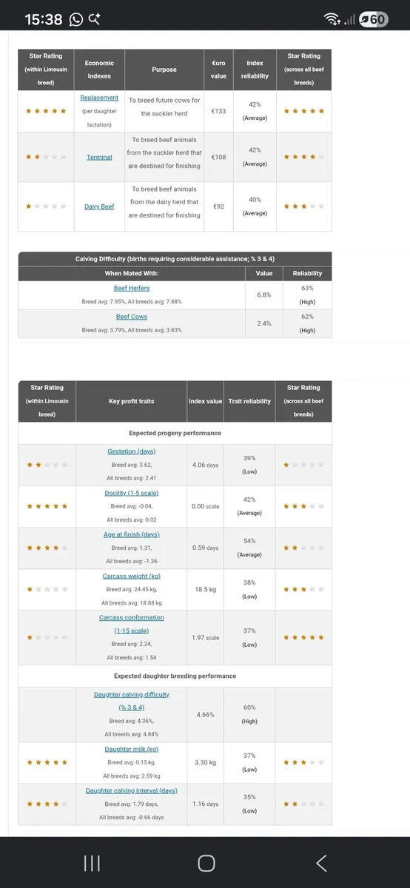Open the Dairy Beef index link

click(99, 206)
